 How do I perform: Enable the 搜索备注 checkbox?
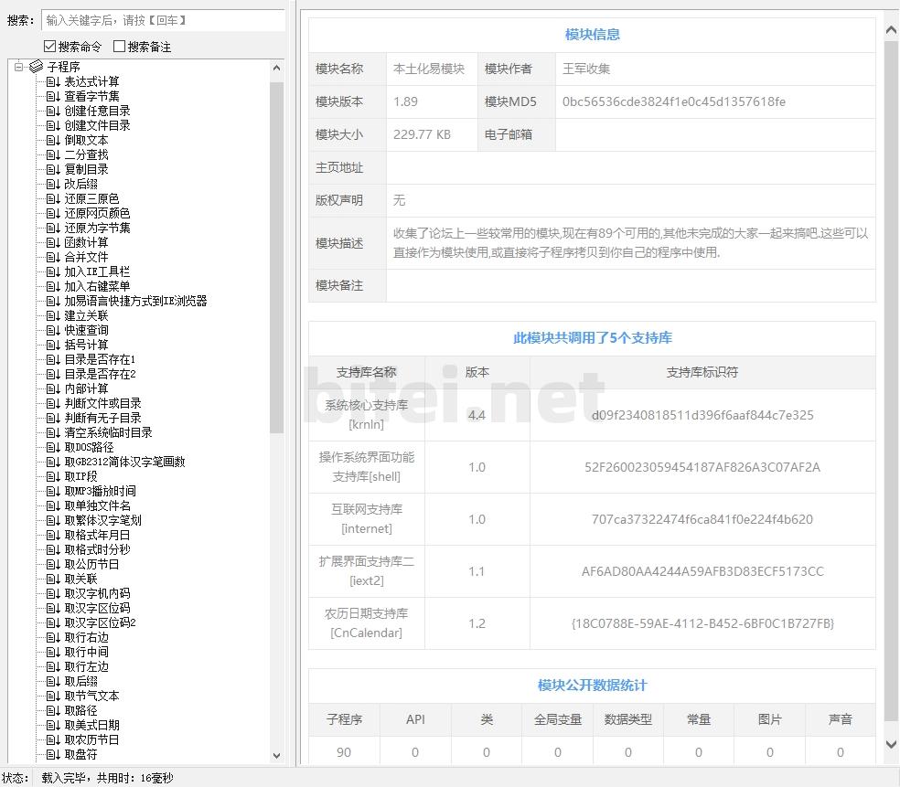coord(119,47)
